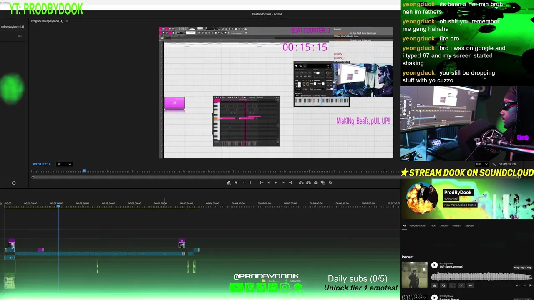Open the Full playback resolution dropdown
The height and width of the screenshot is (300, 534).
tap(482, 164)
